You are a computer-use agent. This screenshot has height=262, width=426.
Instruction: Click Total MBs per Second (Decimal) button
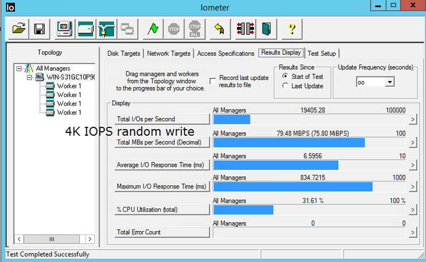click(162, 142)
